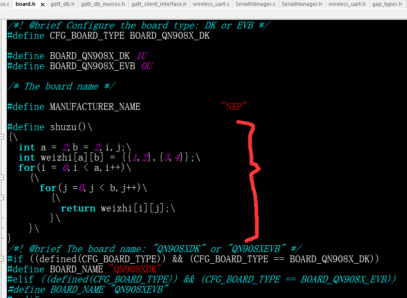Click the 'return weizhi[i][j];' statement
The image size is (407, 298).
pyautogui.click(x=118, y=208)
